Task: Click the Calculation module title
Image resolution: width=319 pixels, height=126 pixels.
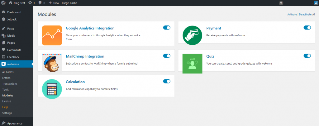Action: point(75,82)
